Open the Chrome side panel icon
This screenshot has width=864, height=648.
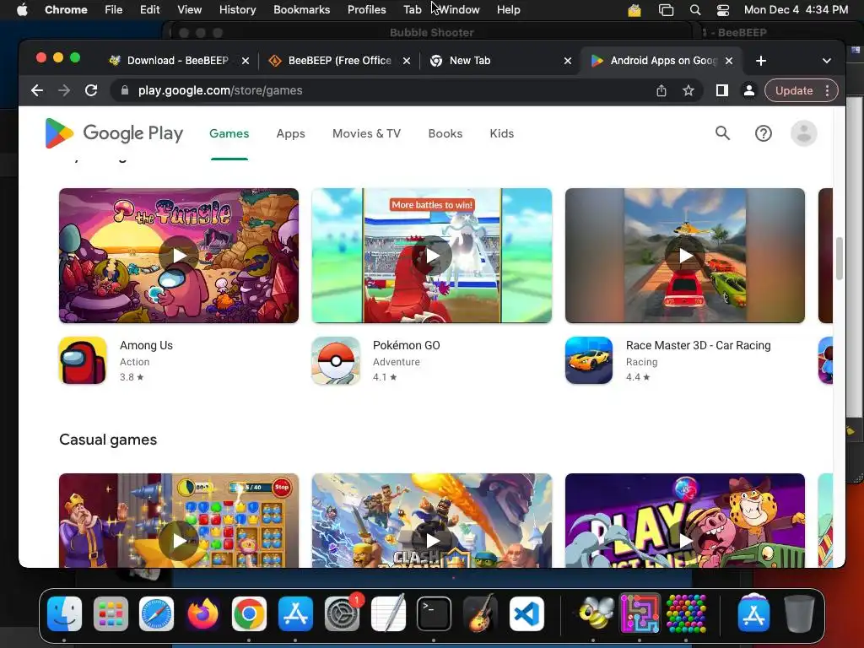tap(722, 90)
